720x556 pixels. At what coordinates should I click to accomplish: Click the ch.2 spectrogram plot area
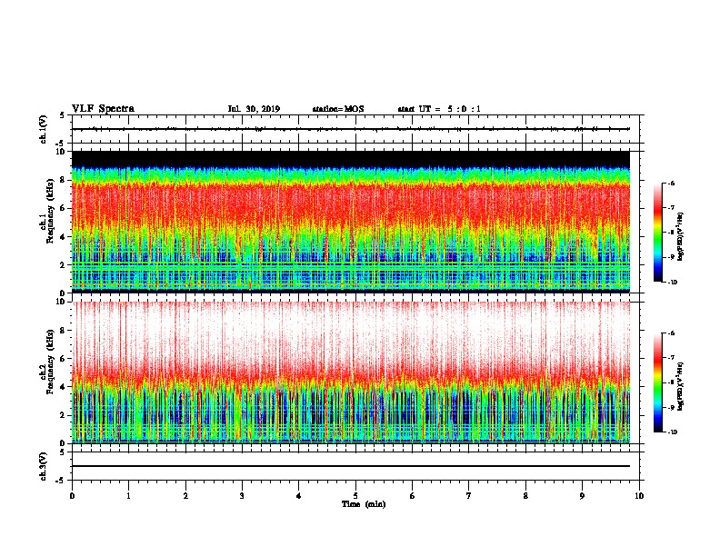[351, 372]
